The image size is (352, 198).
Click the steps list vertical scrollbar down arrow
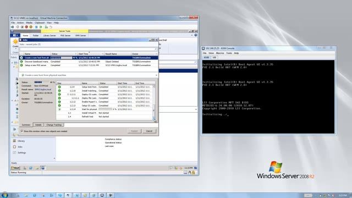click(x=154, y=118)
